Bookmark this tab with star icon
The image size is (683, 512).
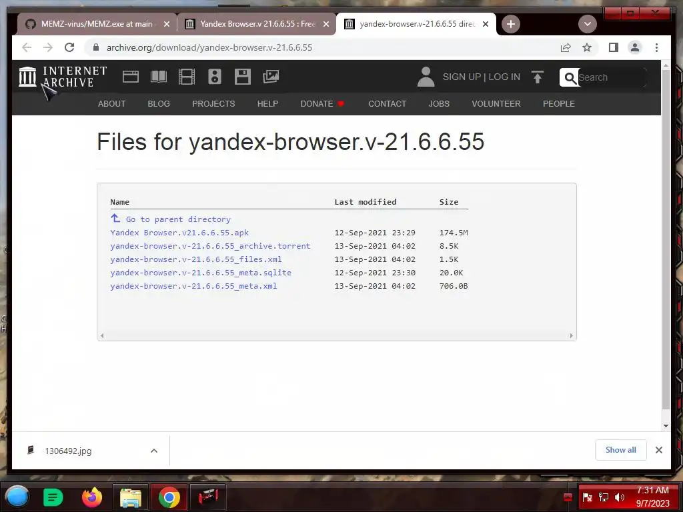click(587, 47)
